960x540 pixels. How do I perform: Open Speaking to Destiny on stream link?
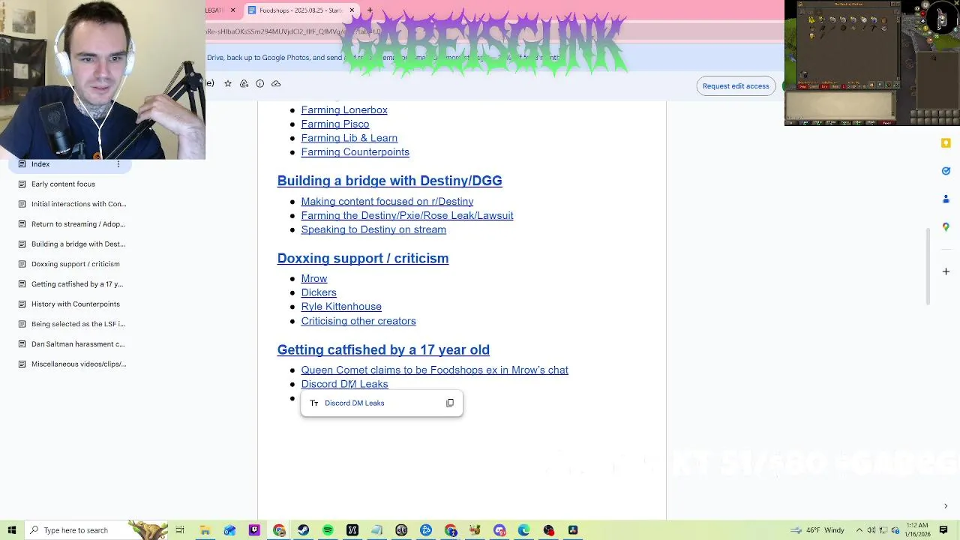pos(373,229)
